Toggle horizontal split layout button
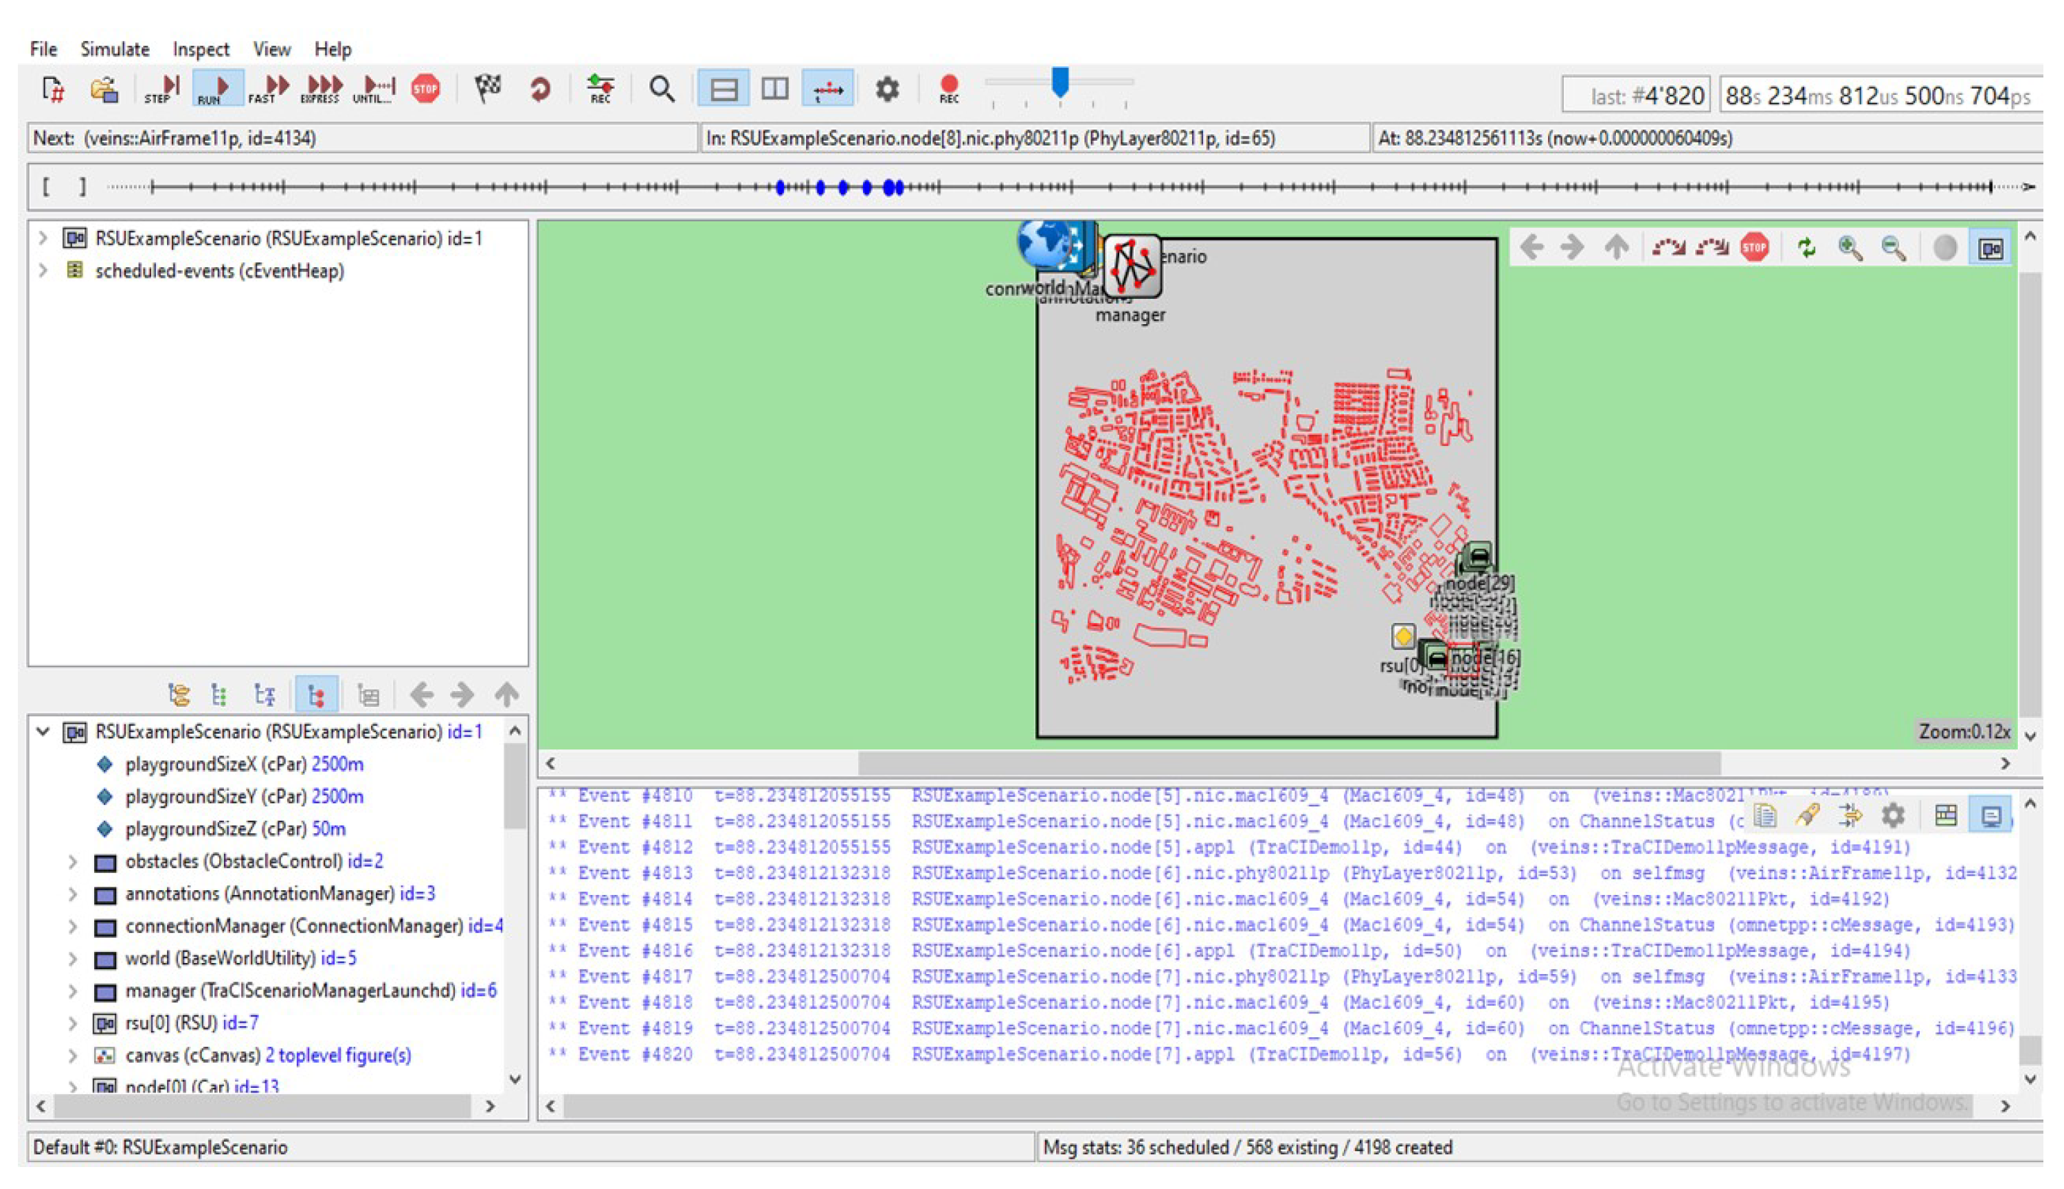Image resolution: width=2064 pixels, height=1189 pixels. (x=723, y=88)
